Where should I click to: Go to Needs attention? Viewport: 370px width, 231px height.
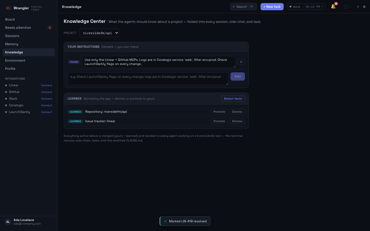point(29,28)
